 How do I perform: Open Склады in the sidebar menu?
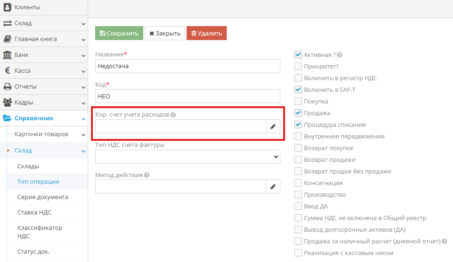coord(28,166)
